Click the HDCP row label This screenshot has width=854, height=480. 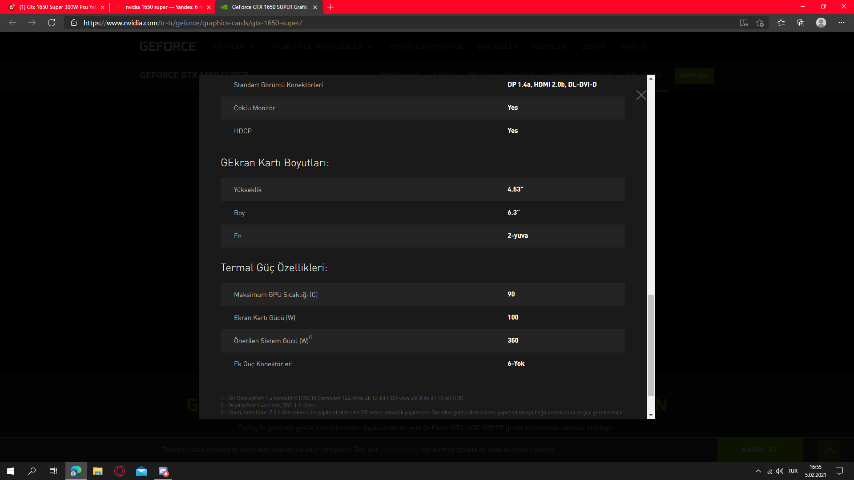243,131
